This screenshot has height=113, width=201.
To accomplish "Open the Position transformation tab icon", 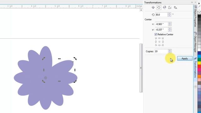I will [153, 8].
